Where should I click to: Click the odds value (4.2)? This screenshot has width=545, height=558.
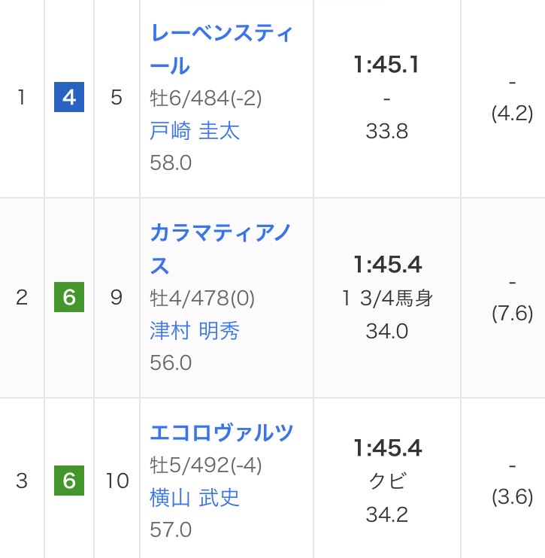coord(512,114)
